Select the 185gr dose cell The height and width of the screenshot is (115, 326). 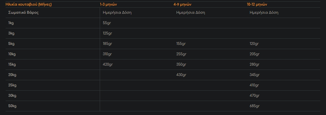(x=108, y=44)
